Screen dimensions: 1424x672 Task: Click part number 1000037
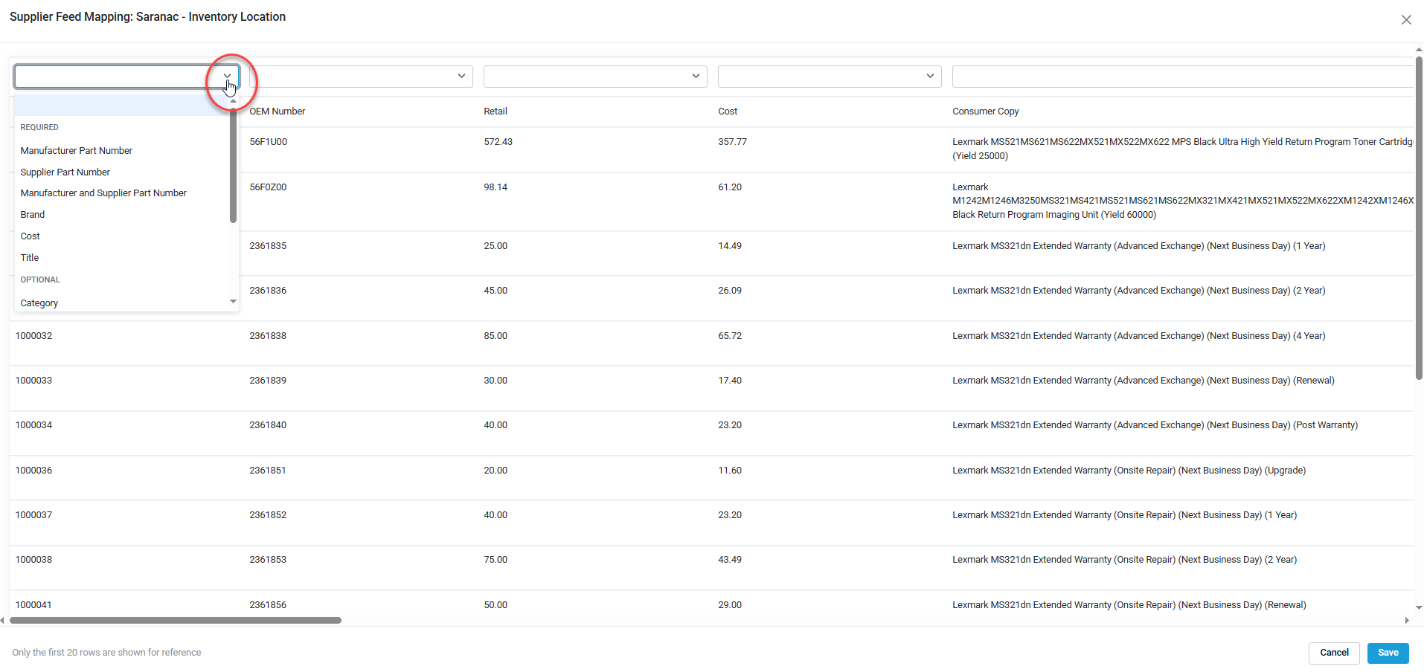click(x=33, y=515)
